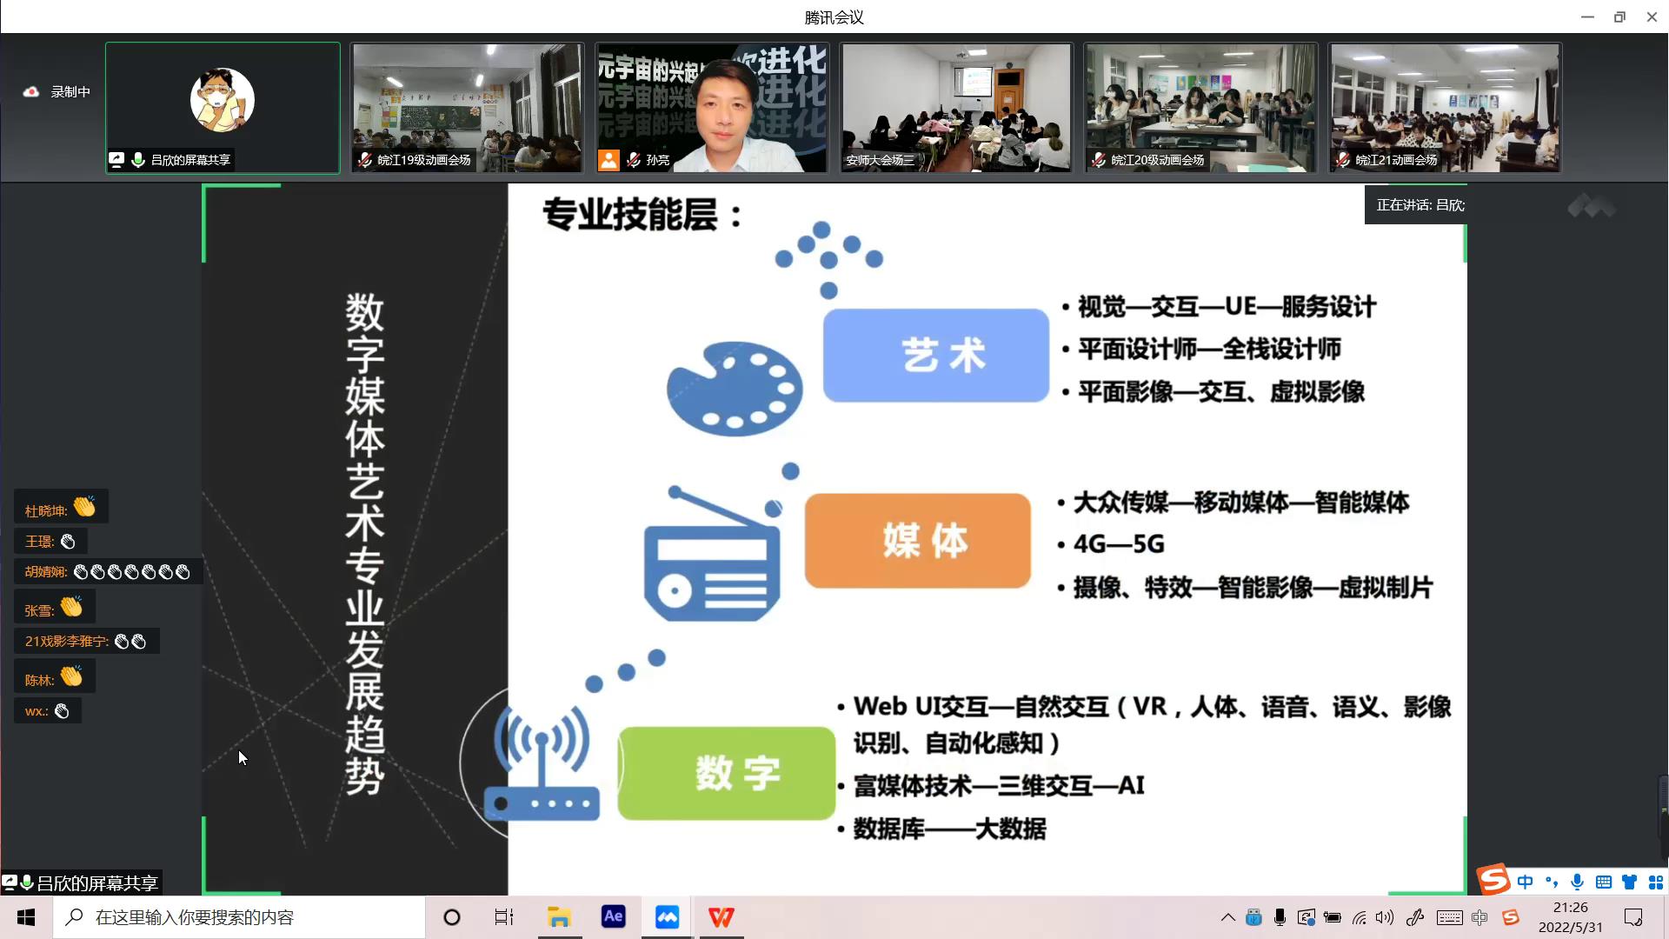Toggle Sogou punctuation mode icon
This screenshot has height=939, width=1669.
(1552, 882)
